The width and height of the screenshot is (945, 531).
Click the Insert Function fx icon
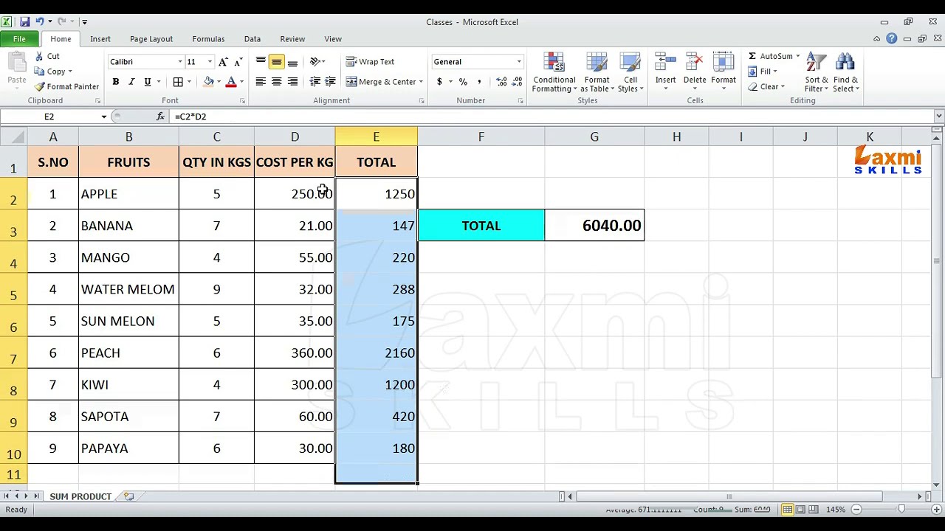click(x=160, y=117)
